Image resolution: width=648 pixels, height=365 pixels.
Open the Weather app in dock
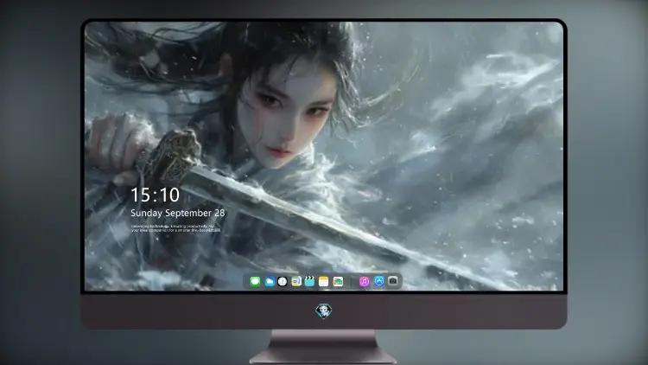pyautogui.click(x=269, y=281)
